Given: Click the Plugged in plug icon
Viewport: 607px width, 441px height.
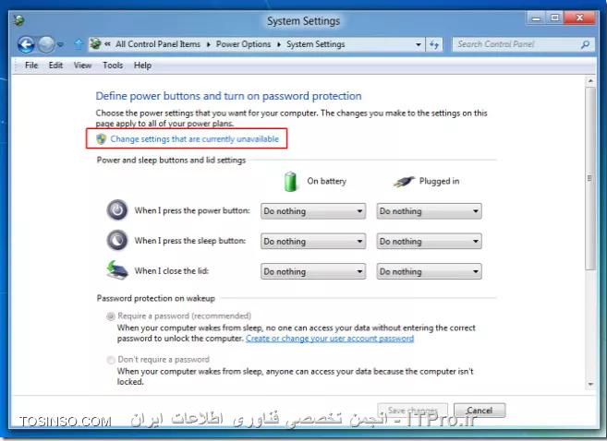Looking at the screenshot, I should click(404, 181).
